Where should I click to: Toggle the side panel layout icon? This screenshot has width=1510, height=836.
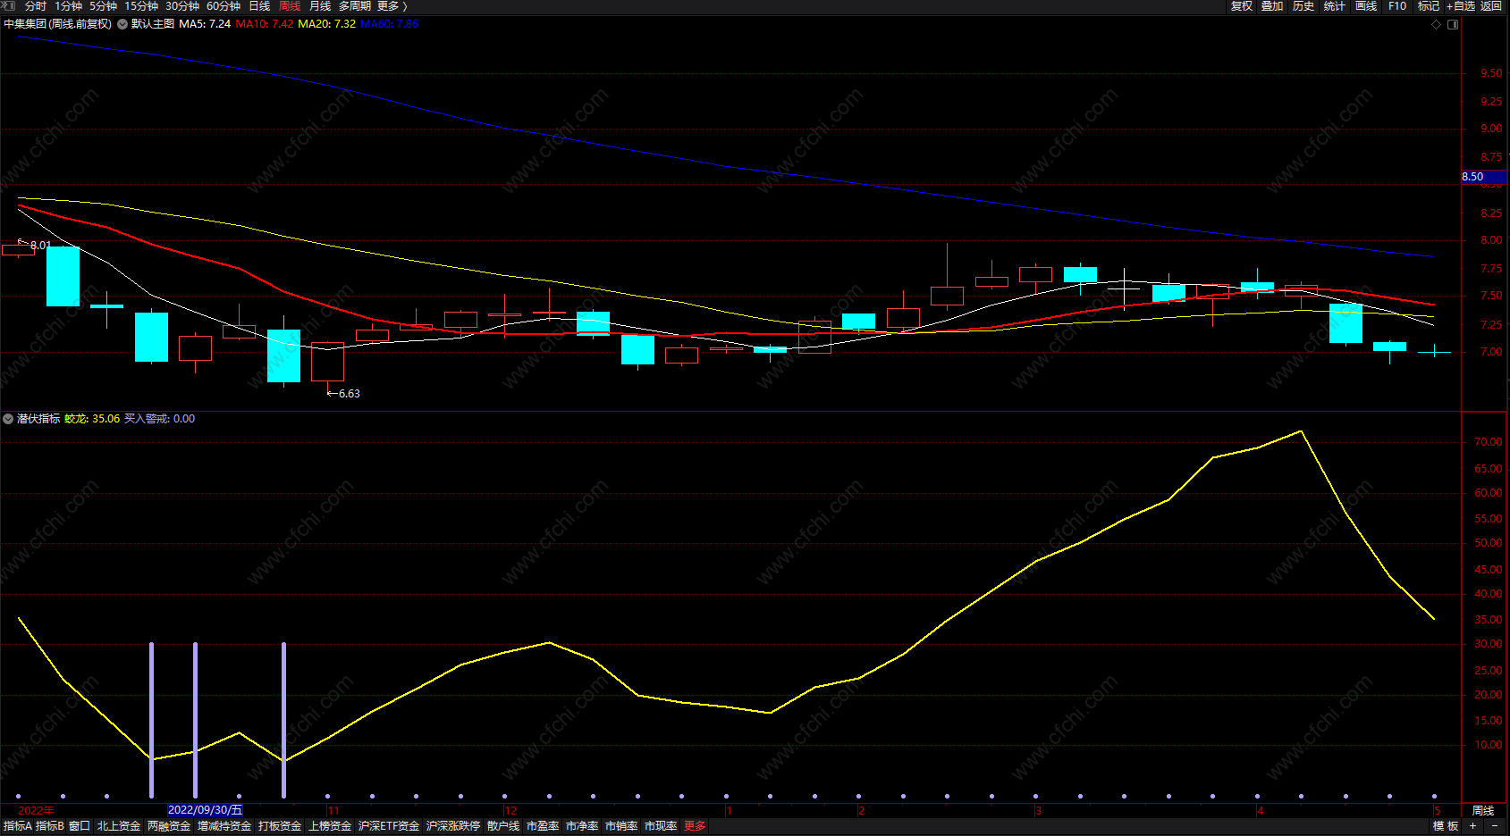coord(1453,24)
